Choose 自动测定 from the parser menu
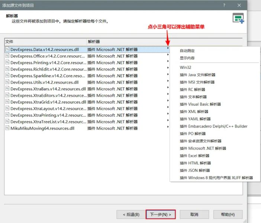Image resolution: width=261 pixels, height=223 pixels. [x=187, y=51]
